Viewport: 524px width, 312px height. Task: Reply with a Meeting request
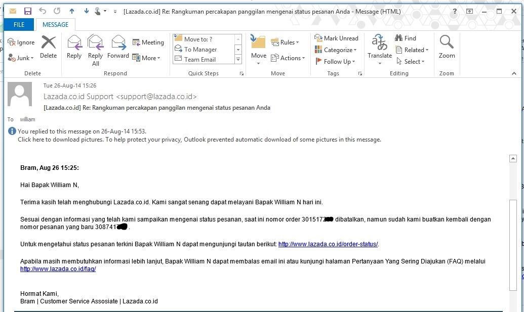[148, 42]
